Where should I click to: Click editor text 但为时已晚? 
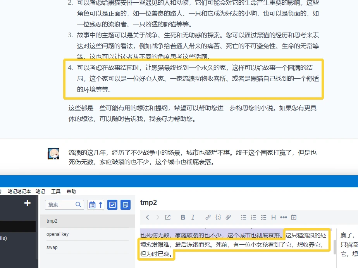156,254
